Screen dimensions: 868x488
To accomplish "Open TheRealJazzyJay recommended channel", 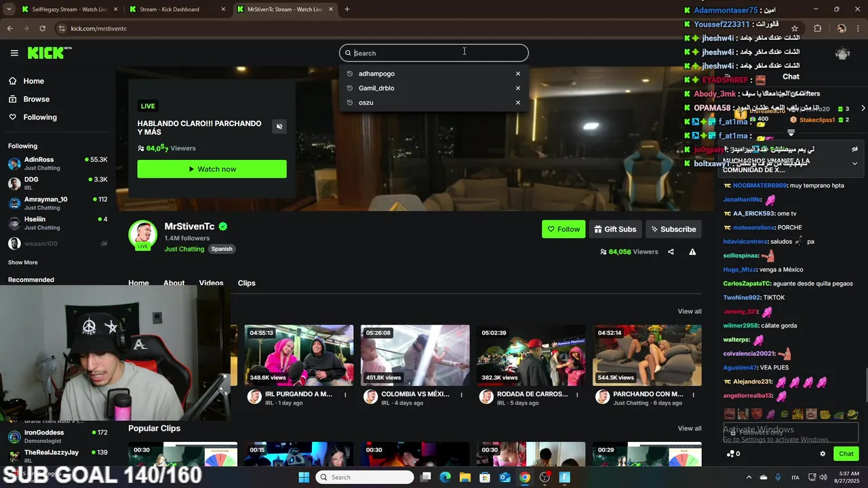I will [x=58, y=455].
